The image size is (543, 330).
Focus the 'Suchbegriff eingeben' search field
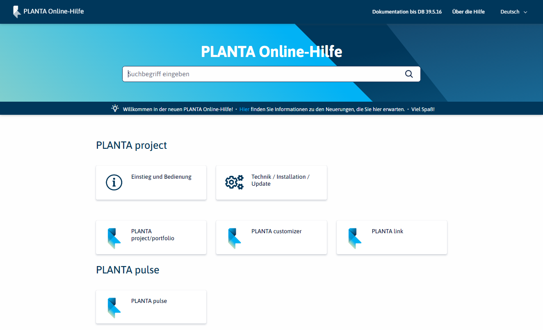(262, 74)
